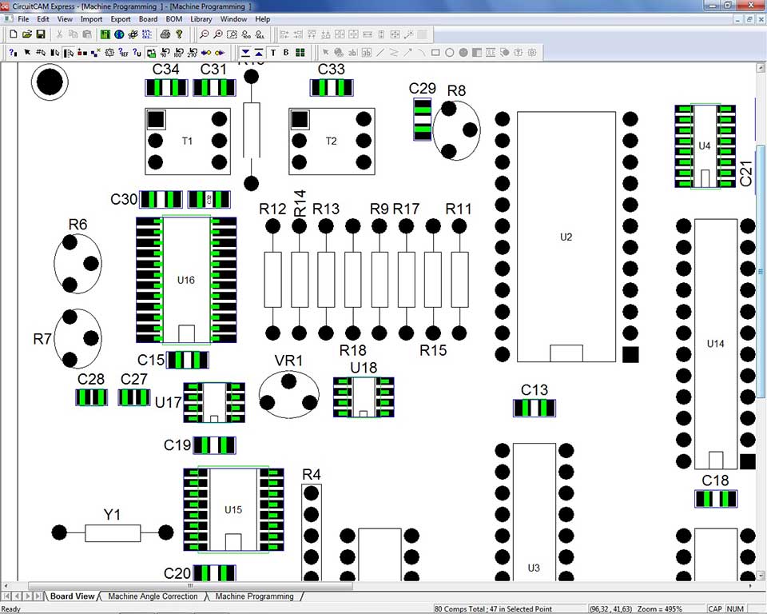
Task: Switch to the Machine Angle Correction tab
Action: pos(153,596)
